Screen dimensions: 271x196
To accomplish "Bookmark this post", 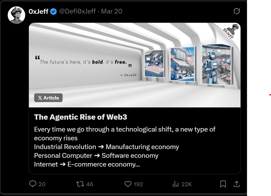I will [223, 184].
